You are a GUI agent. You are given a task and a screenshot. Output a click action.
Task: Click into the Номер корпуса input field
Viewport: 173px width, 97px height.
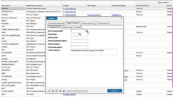click(79, 44)
